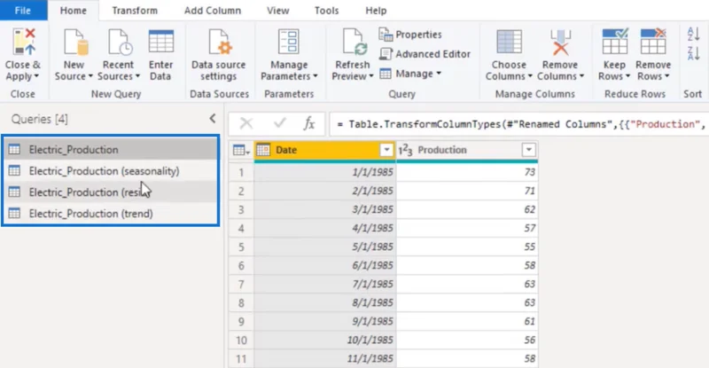Screen dimensions: 709x368
Task: Expand the Choose Columns dropdown arrow
Action: pyautogui.click(x=530, y=76)
